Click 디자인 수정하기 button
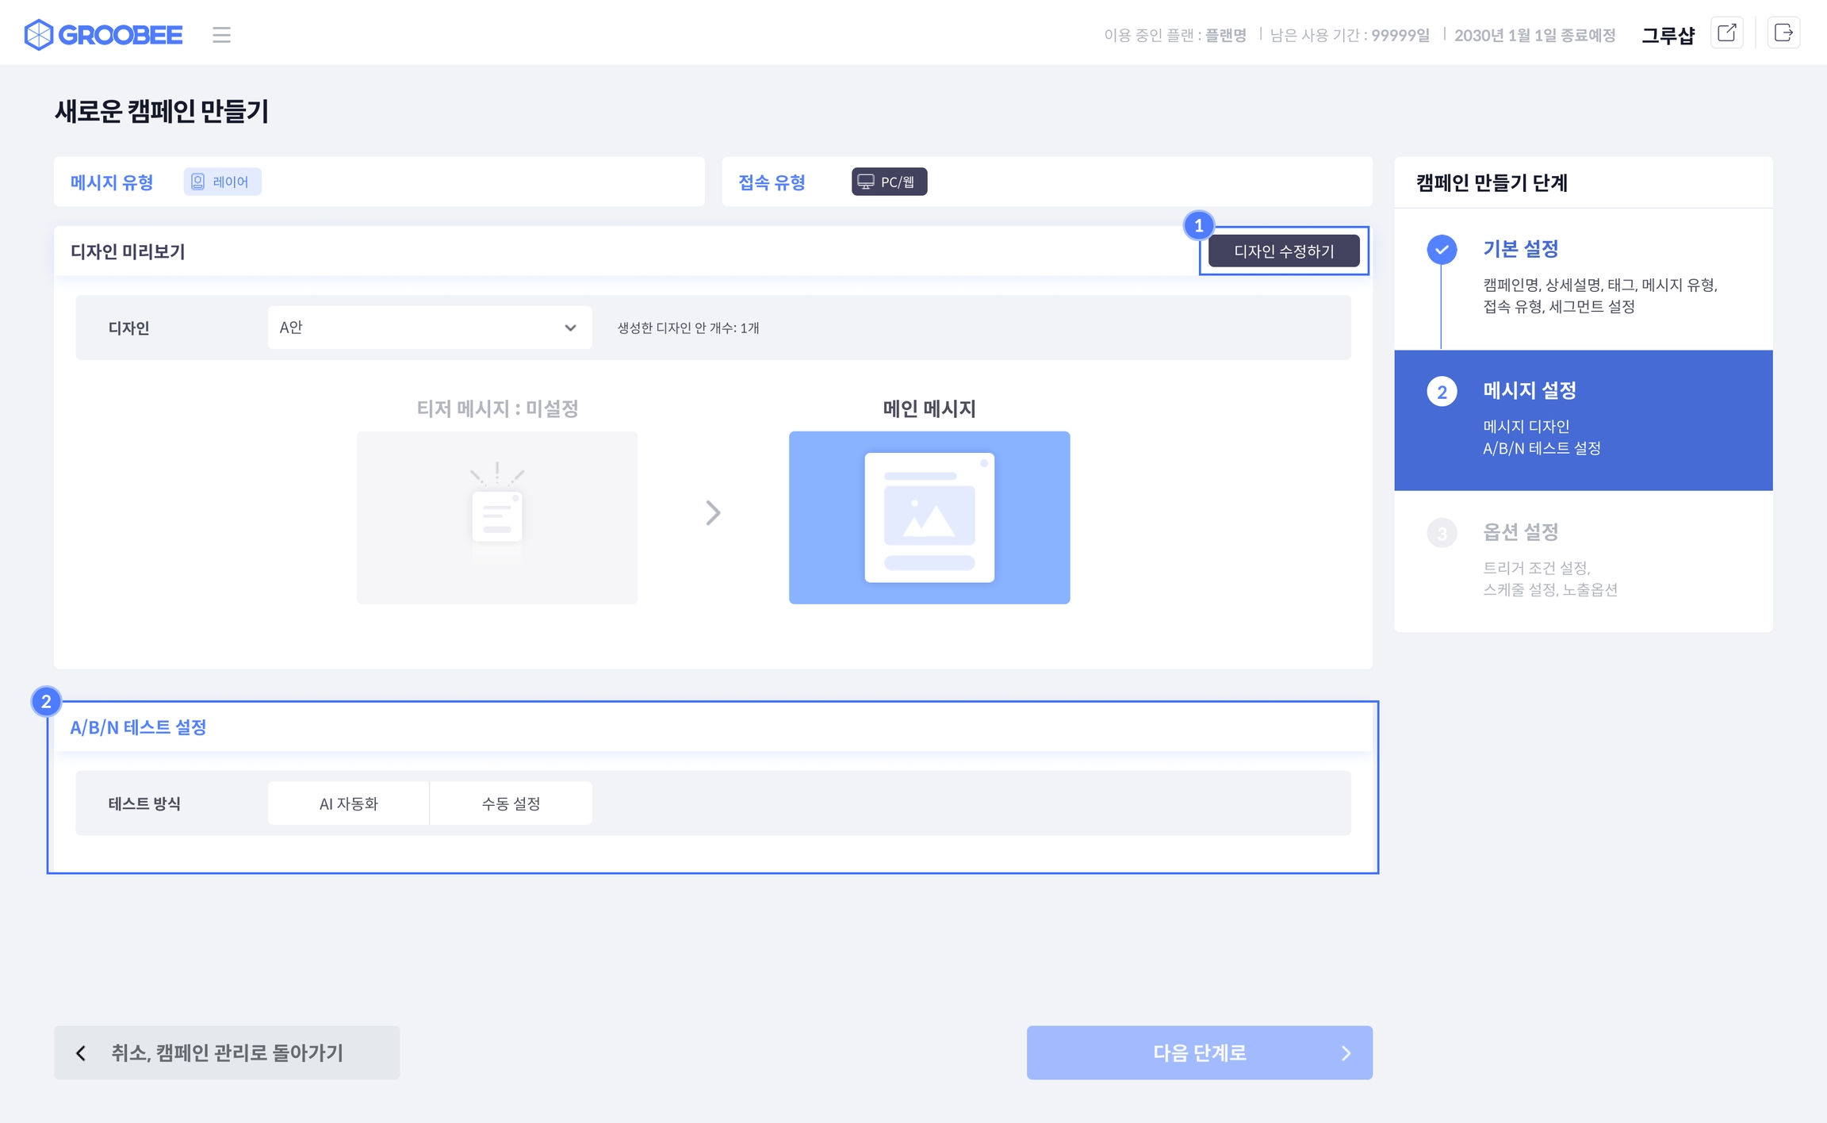 click(x=1283, y=251)
